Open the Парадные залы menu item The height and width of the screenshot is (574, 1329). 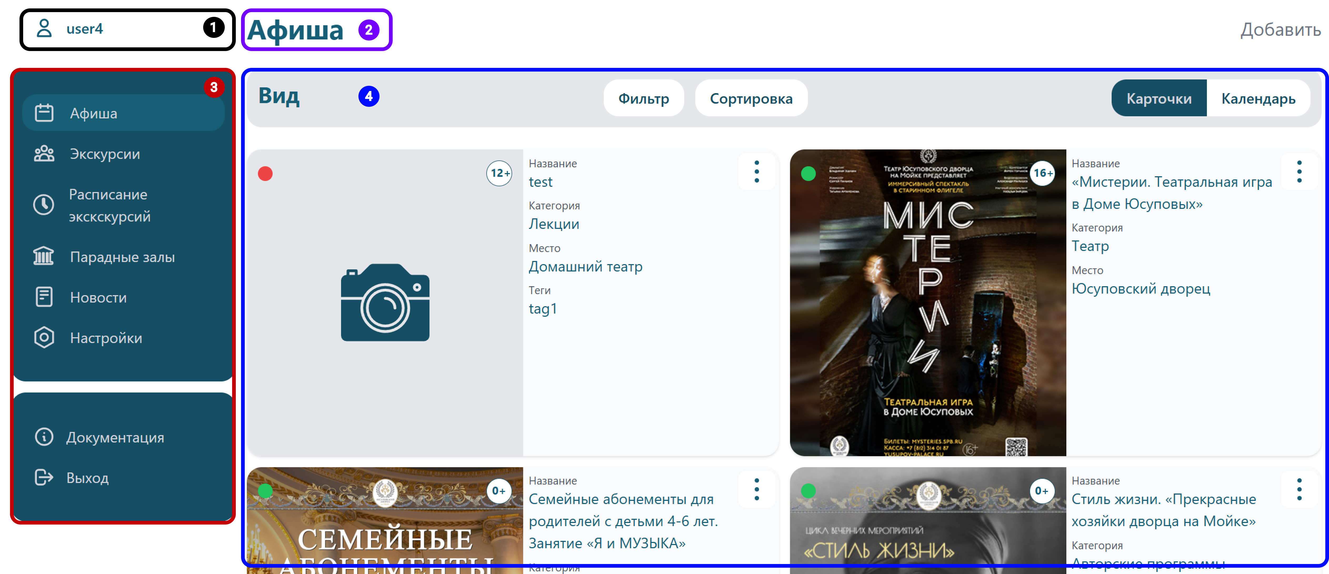[122, 257]
